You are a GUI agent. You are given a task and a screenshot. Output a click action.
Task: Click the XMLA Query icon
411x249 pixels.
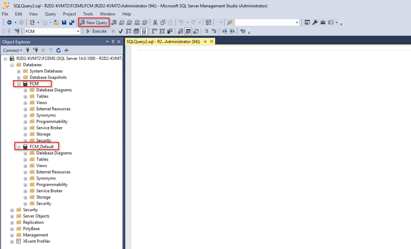point(137,22)
